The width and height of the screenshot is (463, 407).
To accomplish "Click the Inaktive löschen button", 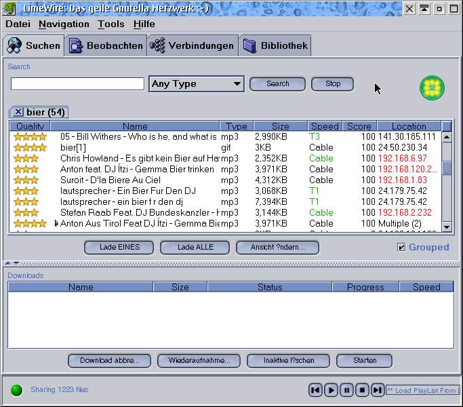I will [x=289, y=361].
